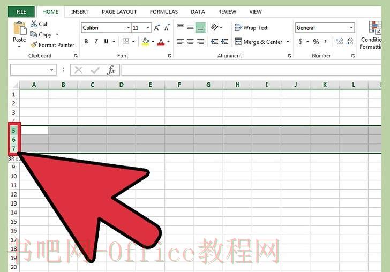Expand the Borders options arrow

[133, 42]
